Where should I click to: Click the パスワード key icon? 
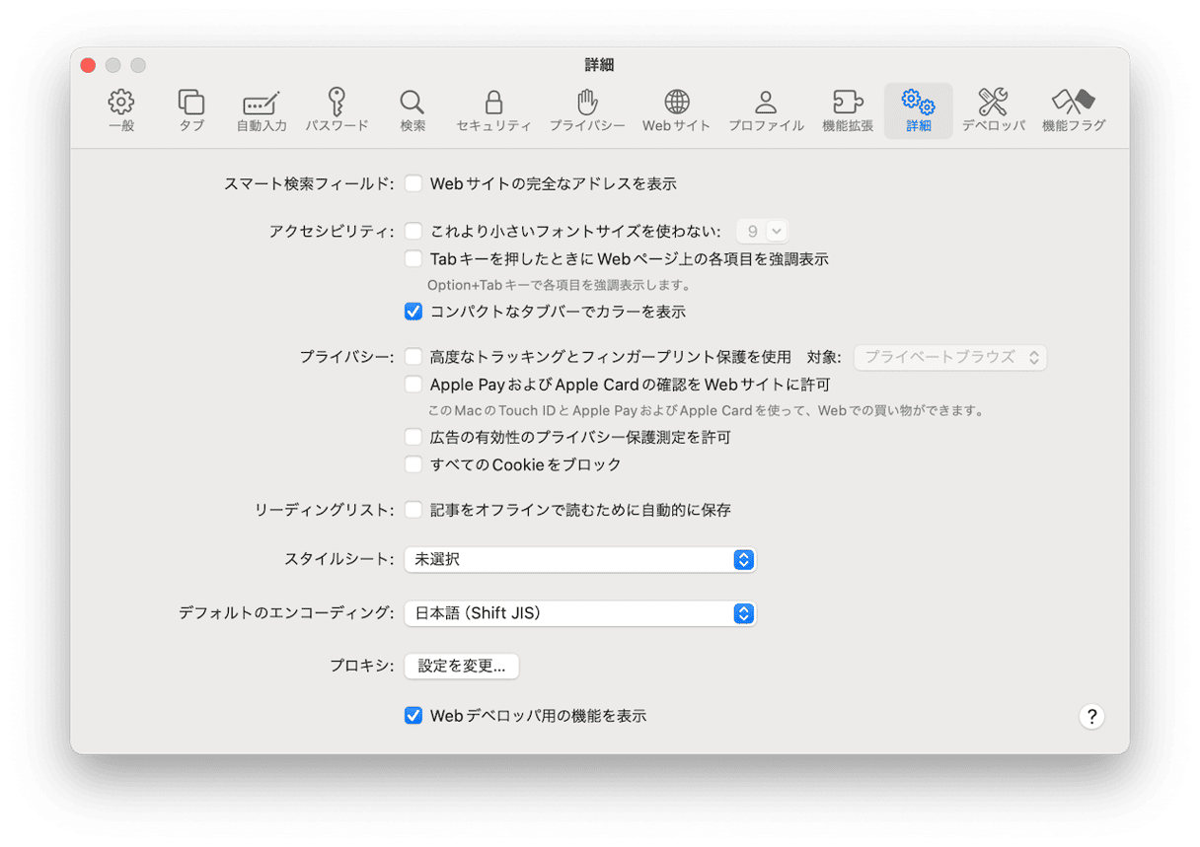337,102
